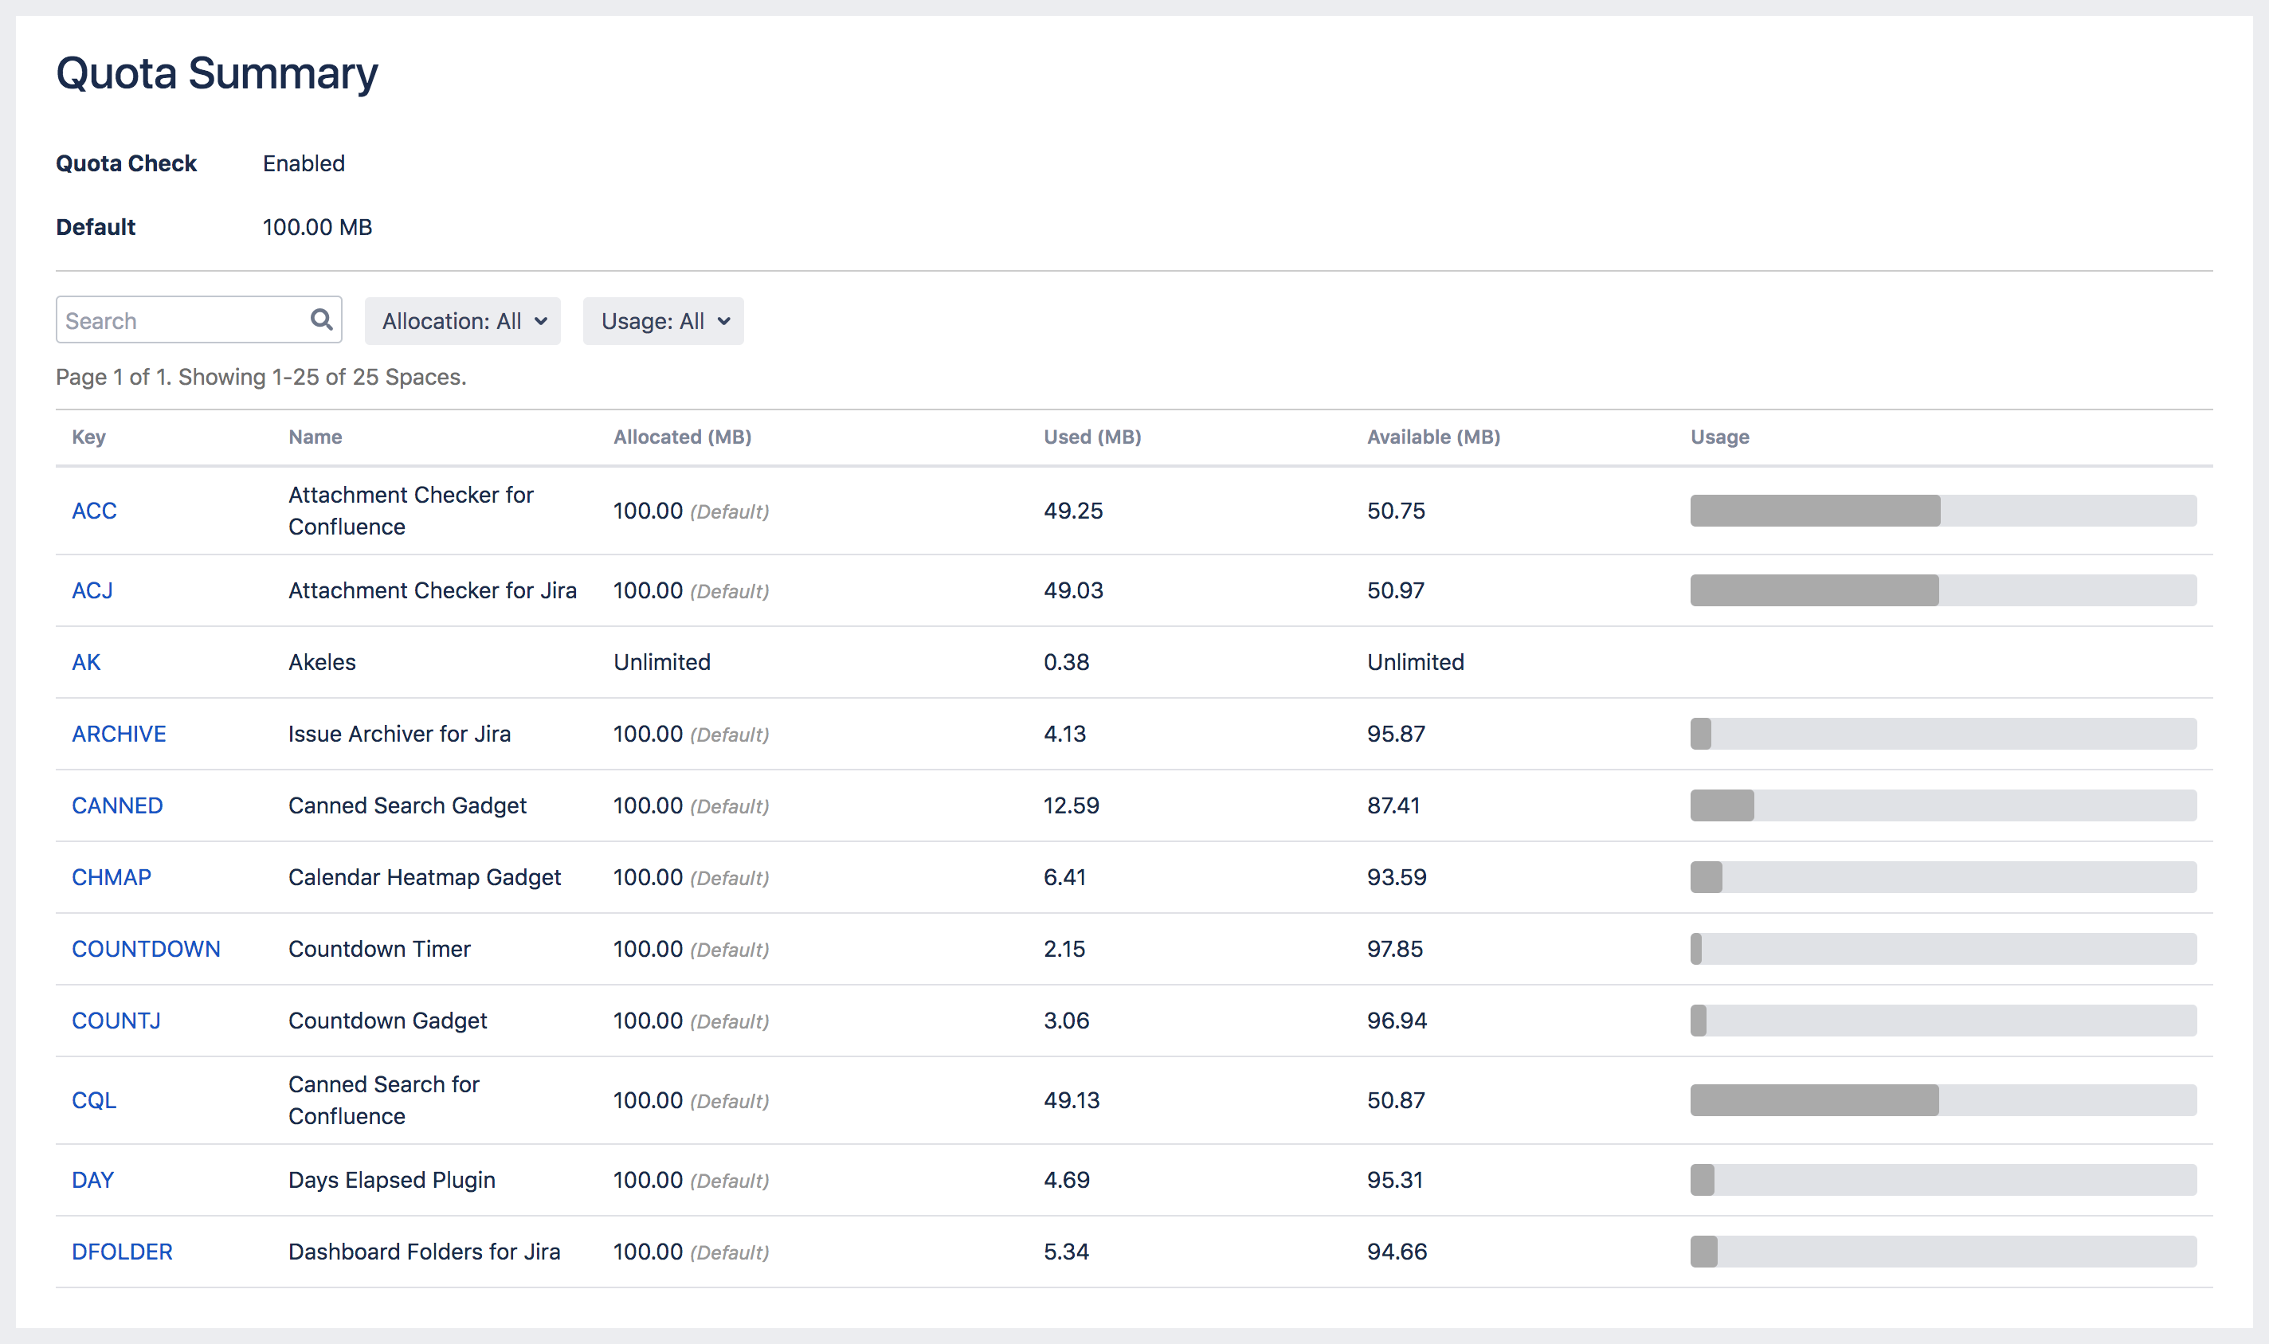The width and height of the screenshot is (2269, 1344).
Task: Open the ACJ space link
Action: (92, 590)
